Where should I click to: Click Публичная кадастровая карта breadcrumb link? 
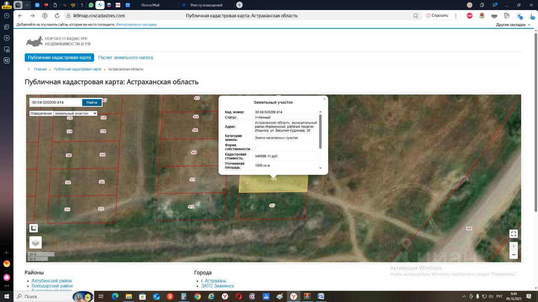pyautogui.click(x=77, y=69)
